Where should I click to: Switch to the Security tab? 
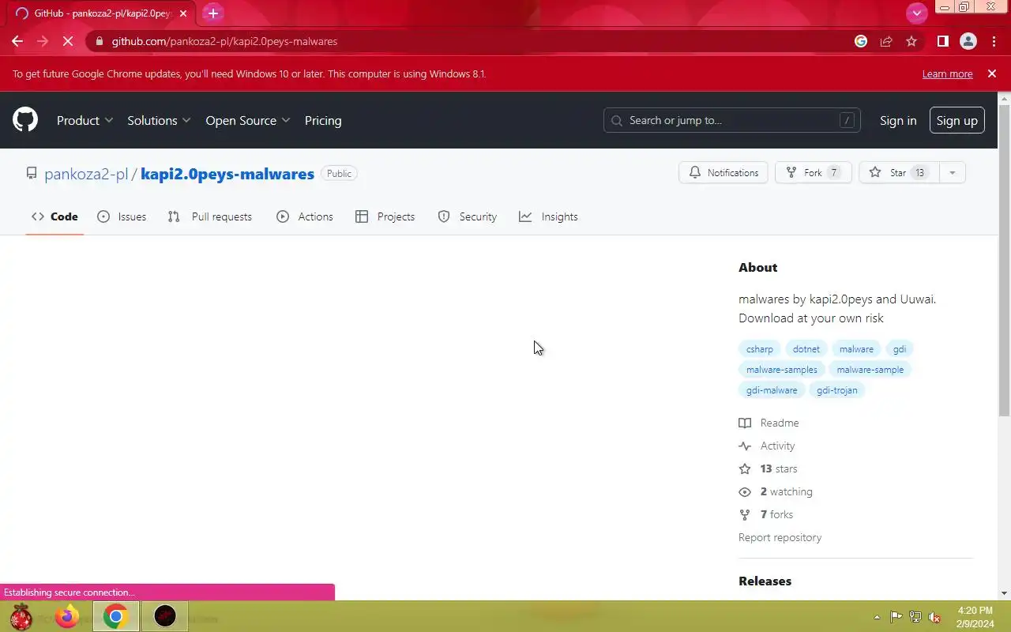(468, 216)
